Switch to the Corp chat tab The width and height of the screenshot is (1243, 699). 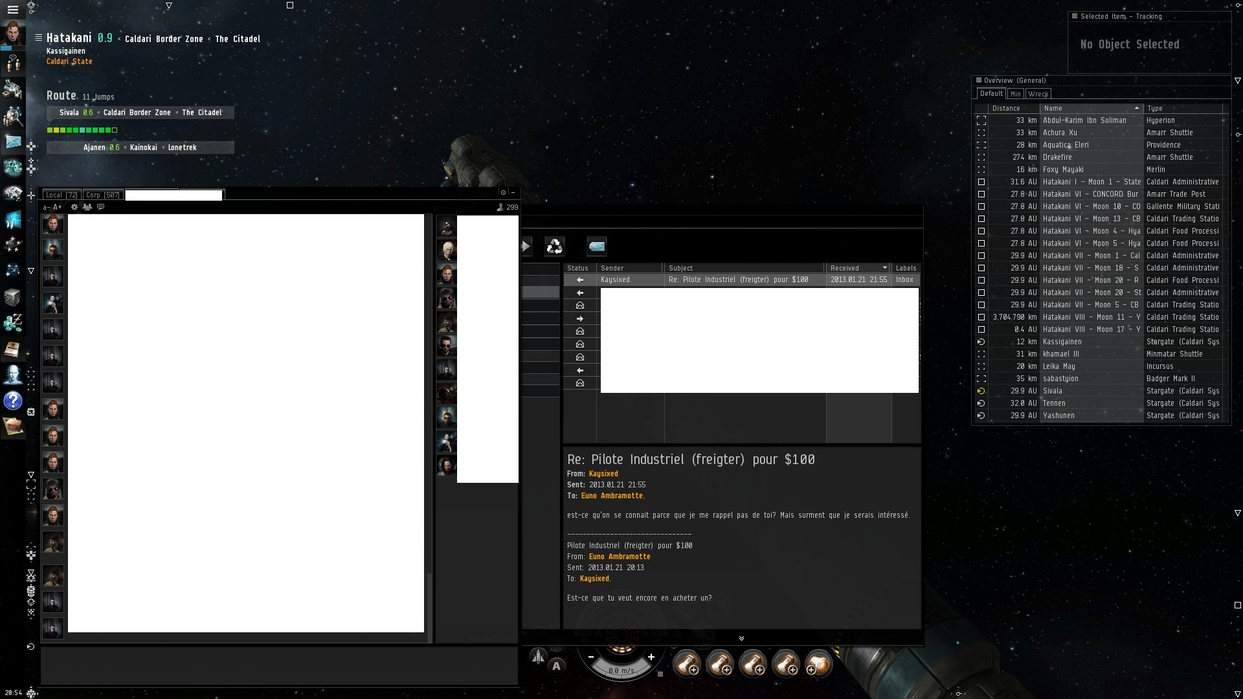pyautogui.click(x=102, y=195)
